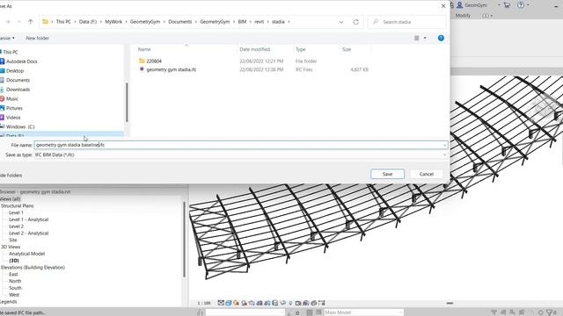Viewport: 563px width, 316px height.
Task: Jump to MyWork in breadcrumb path
Action: (113, 22)
